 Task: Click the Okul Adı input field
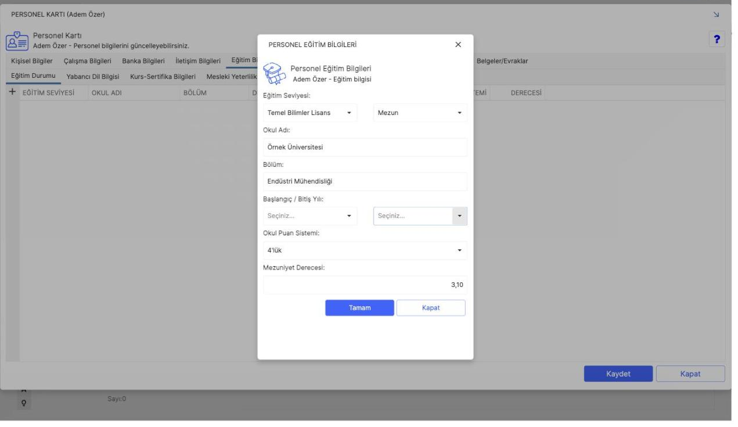[x=365, y=147]
